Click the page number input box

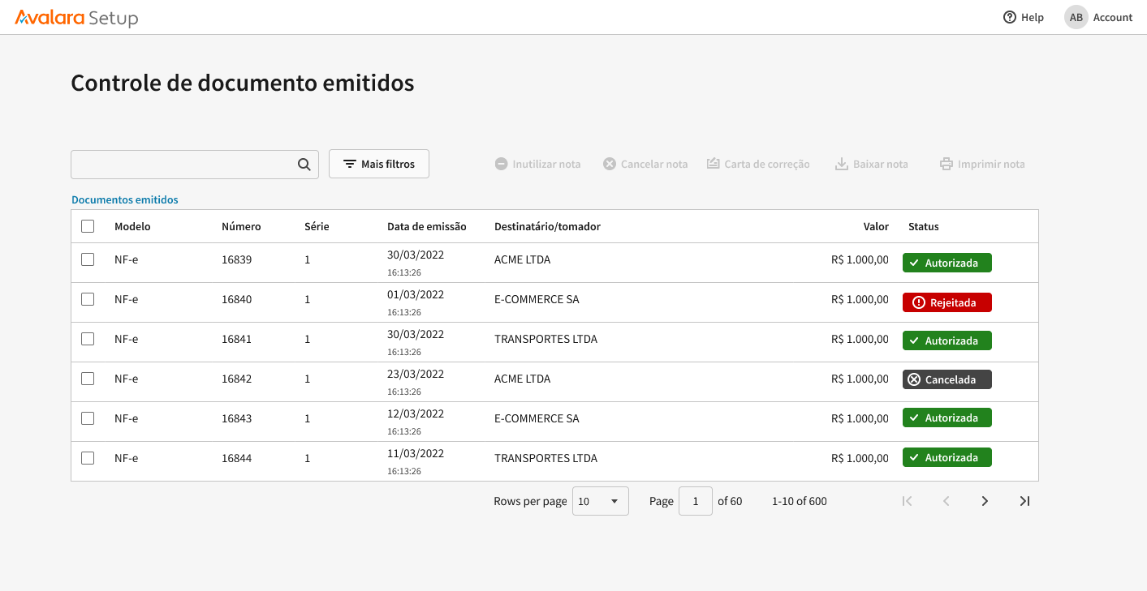(695, 501)
